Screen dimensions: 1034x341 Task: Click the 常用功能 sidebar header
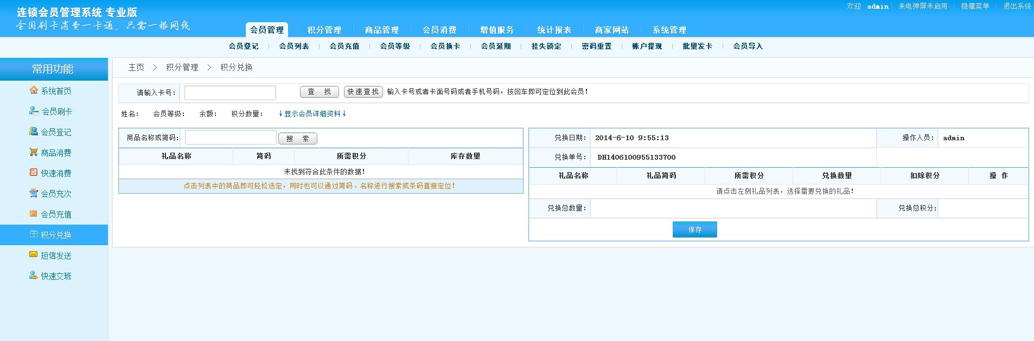click(x=54, y=69)
